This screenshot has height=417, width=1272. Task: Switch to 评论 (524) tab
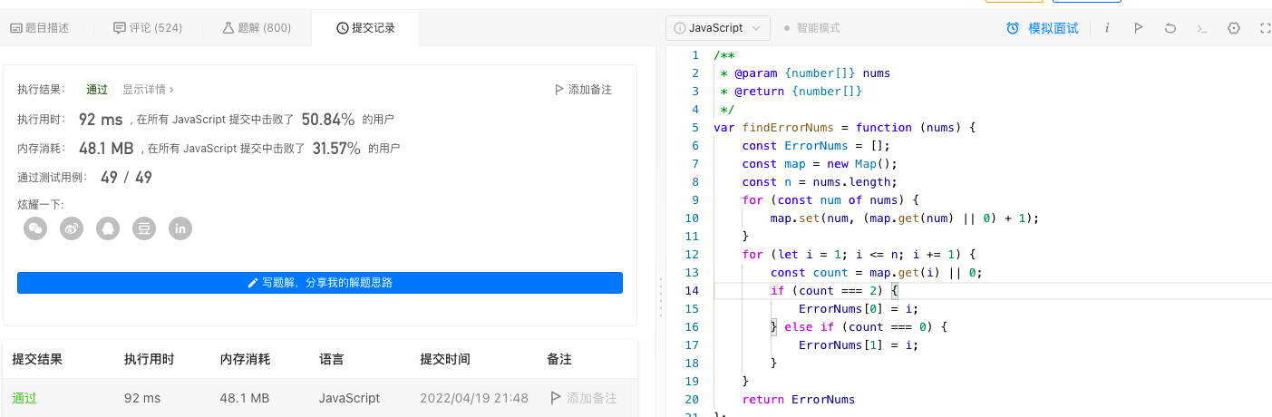[x=148, y=28]
